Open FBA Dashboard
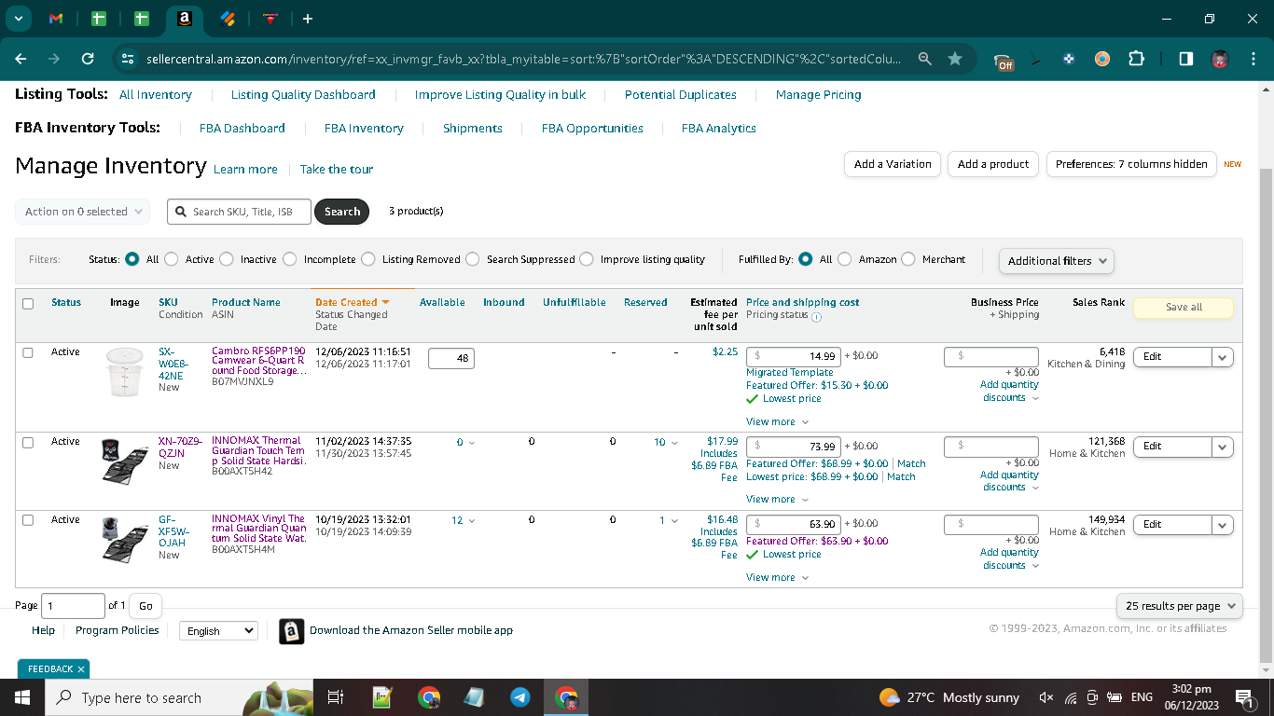 point(242,129)
